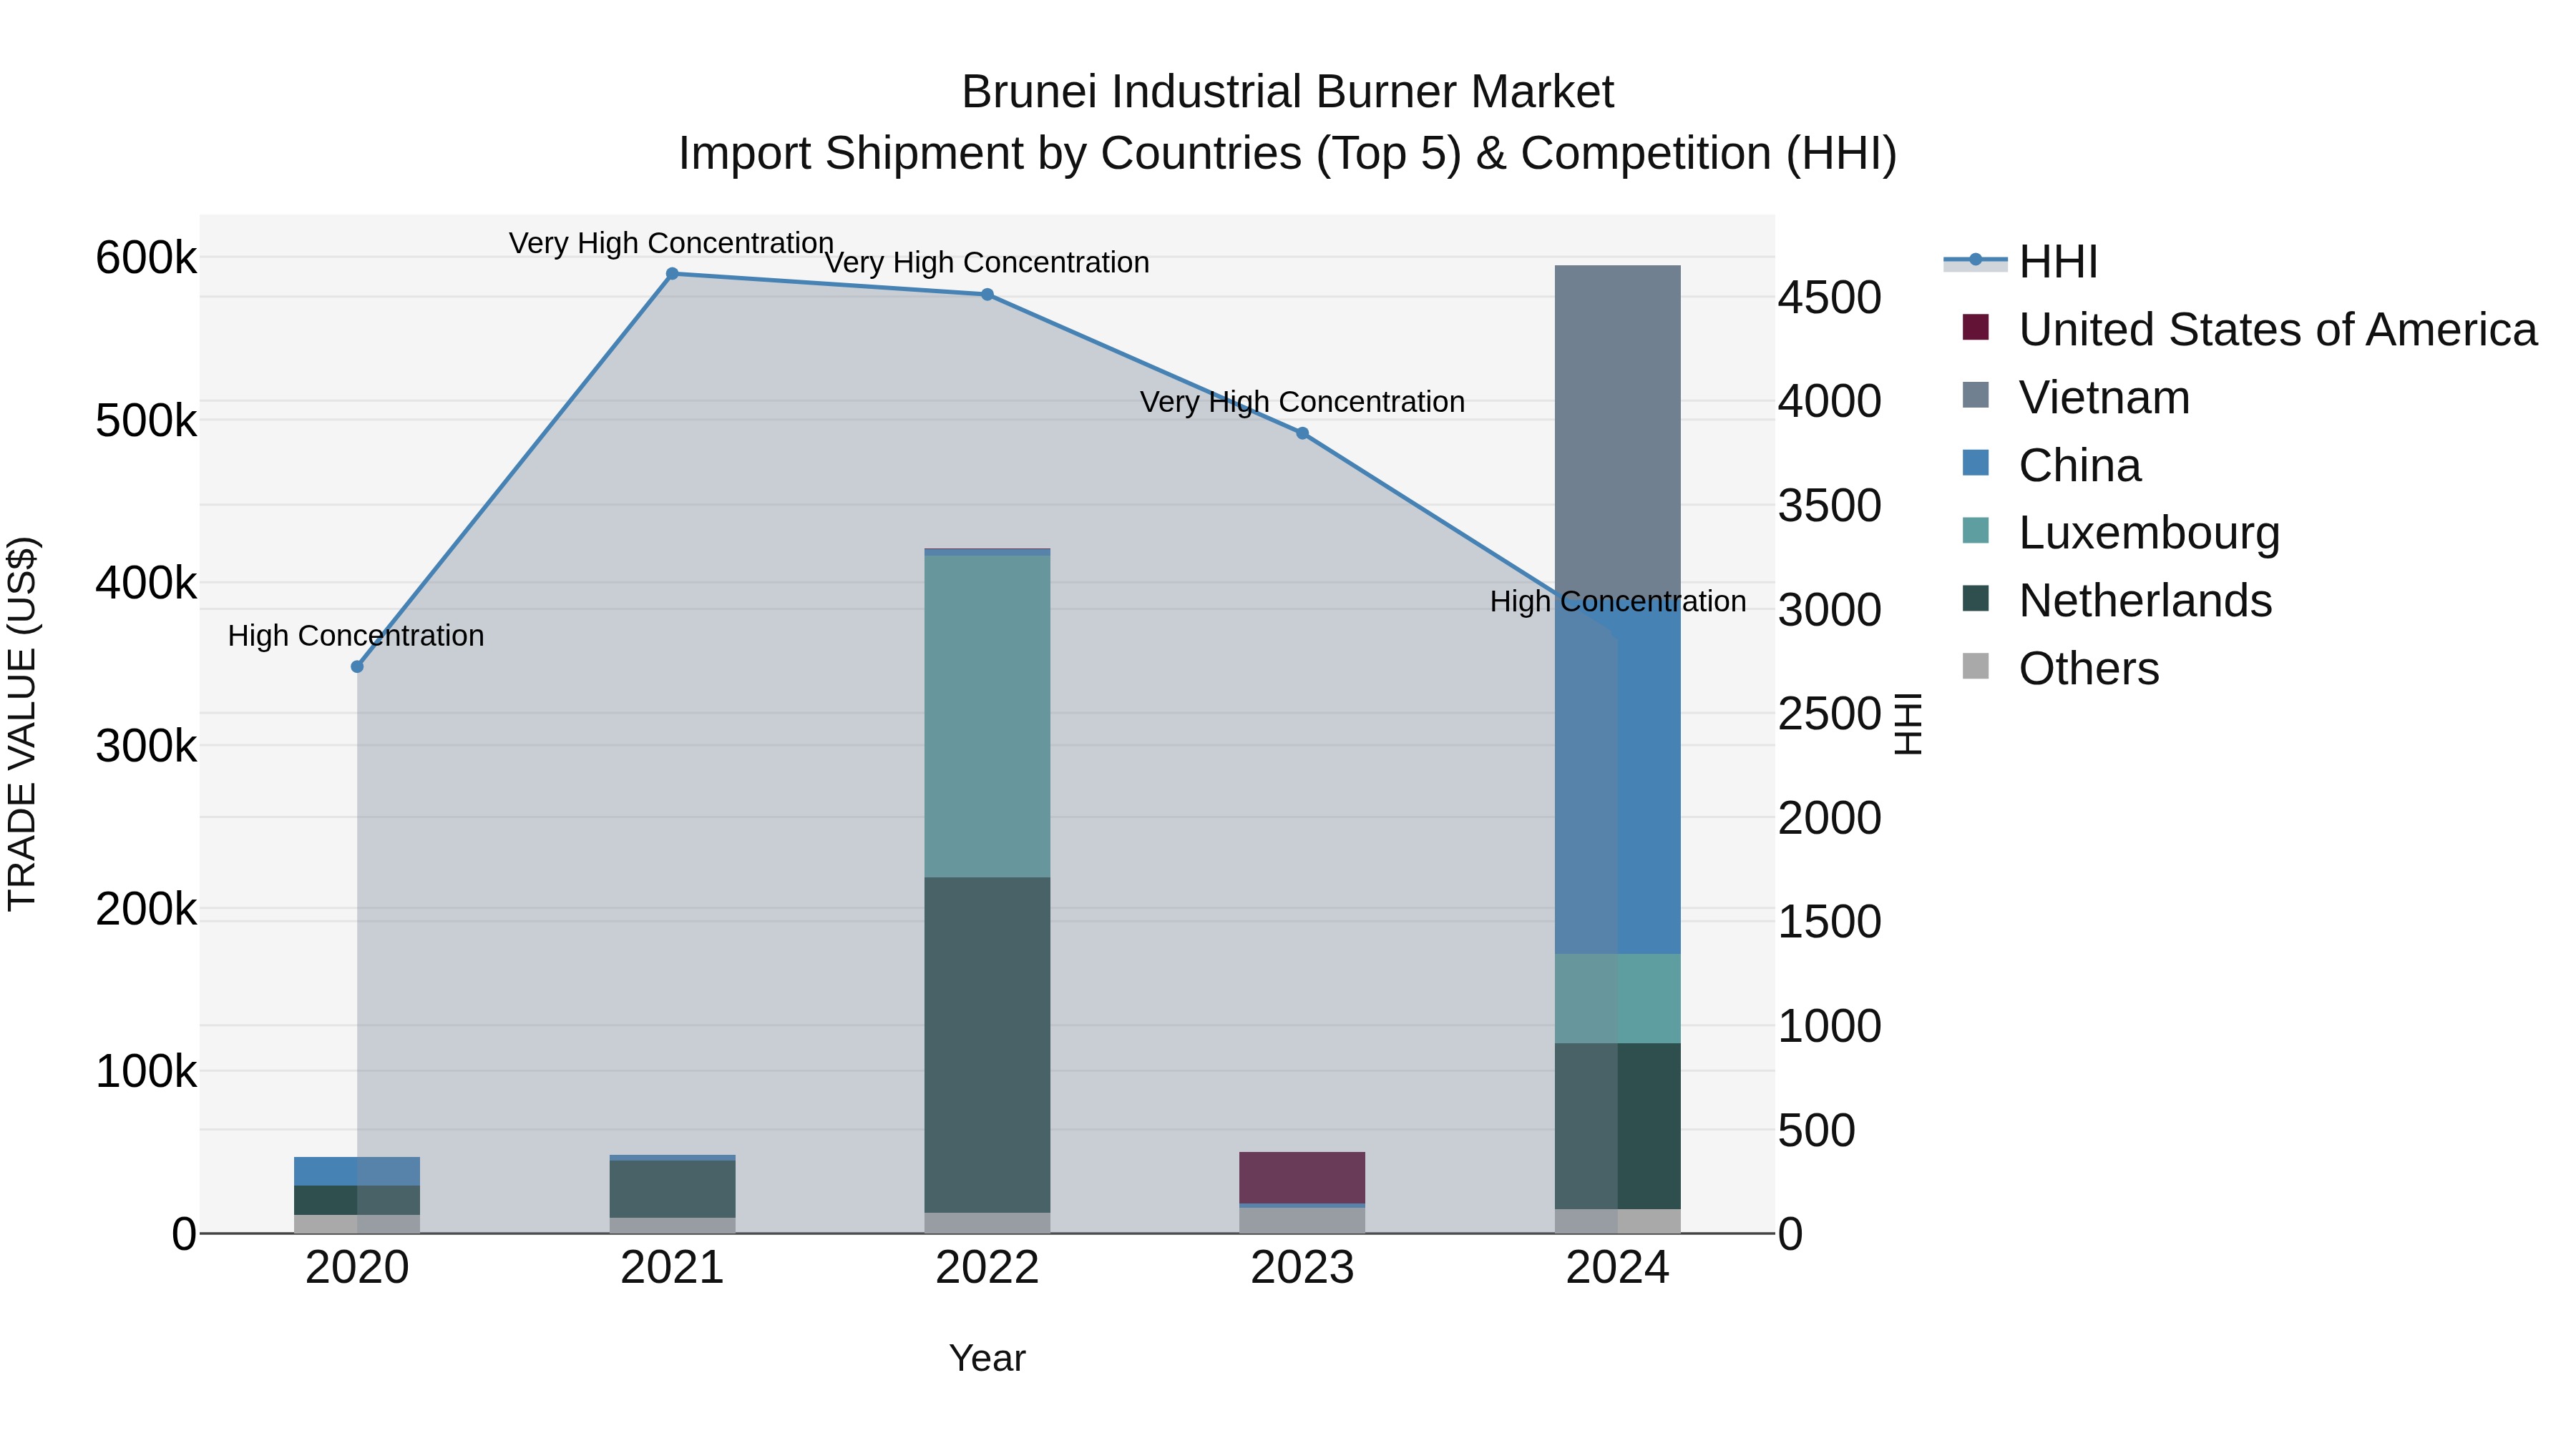Click the United States maroon legend swatch
The height and width of the screenshot is (1448, 2576).
[x=1975, y=327]
